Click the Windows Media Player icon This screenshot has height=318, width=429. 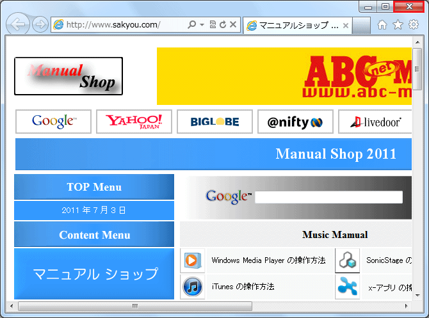click(x=192, y=260)
